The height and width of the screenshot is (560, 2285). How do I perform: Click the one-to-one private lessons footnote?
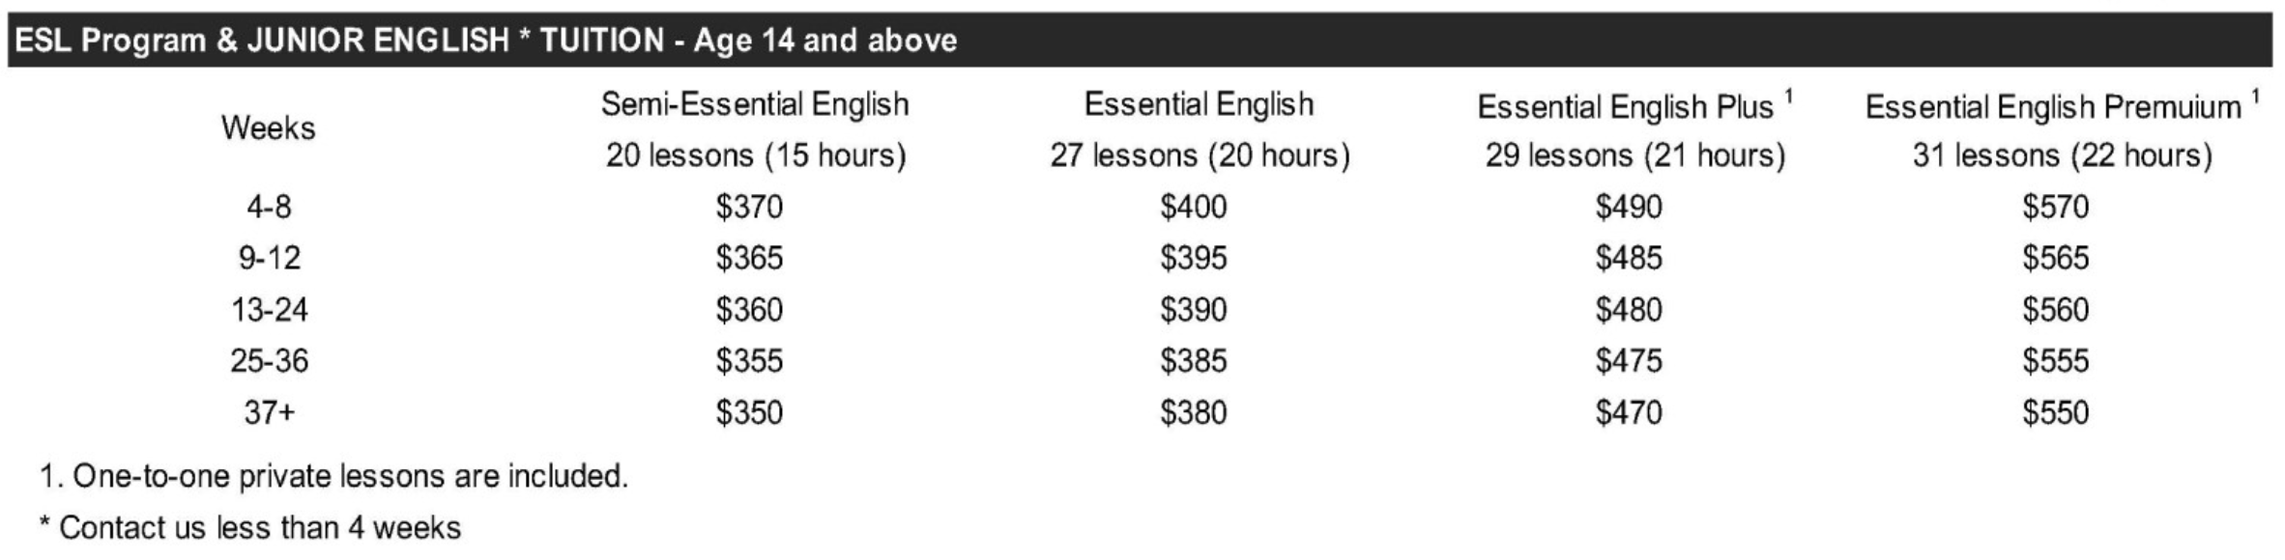(x=333, y=476)
